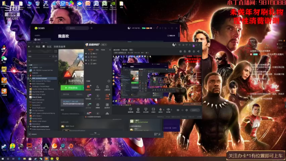Toggle visibility of the 文本 2 source
Viewport: 286px width, 161px height.
tap(86, 57)
